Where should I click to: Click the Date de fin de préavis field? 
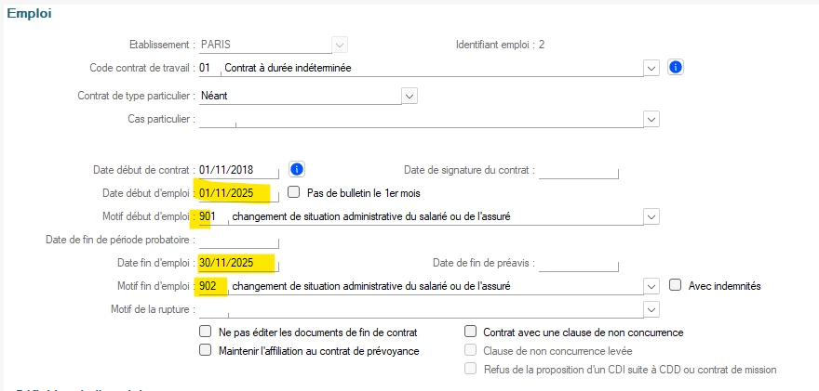(579, 263)
